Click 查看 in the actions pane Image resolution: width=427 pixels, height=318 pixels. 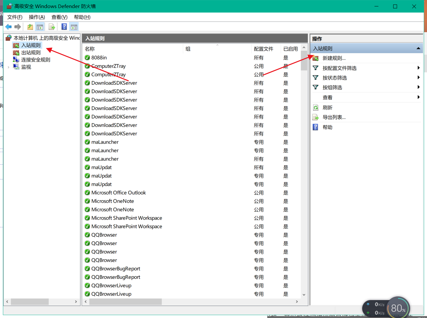pyautogui.click(x=327, y=97)
